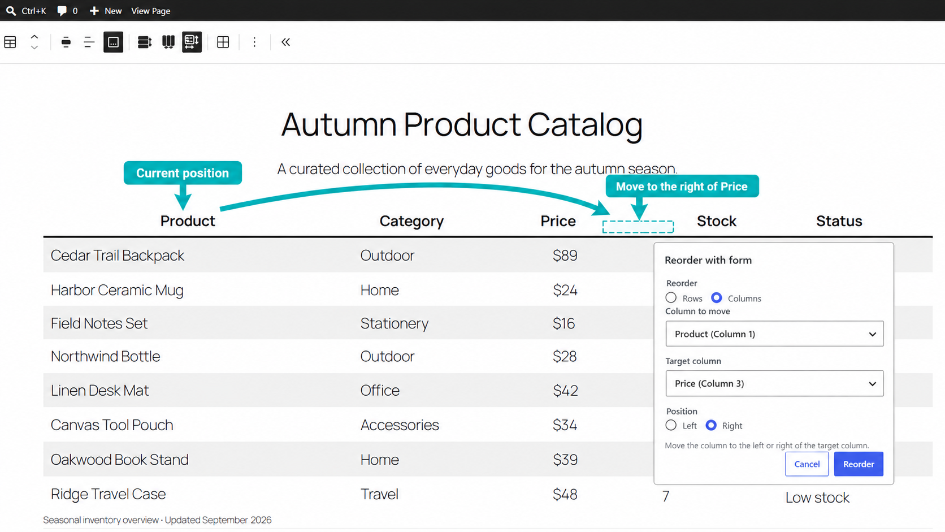
Task: Click the Category column header
Action: pyautogui.click(x=411, y=221)
